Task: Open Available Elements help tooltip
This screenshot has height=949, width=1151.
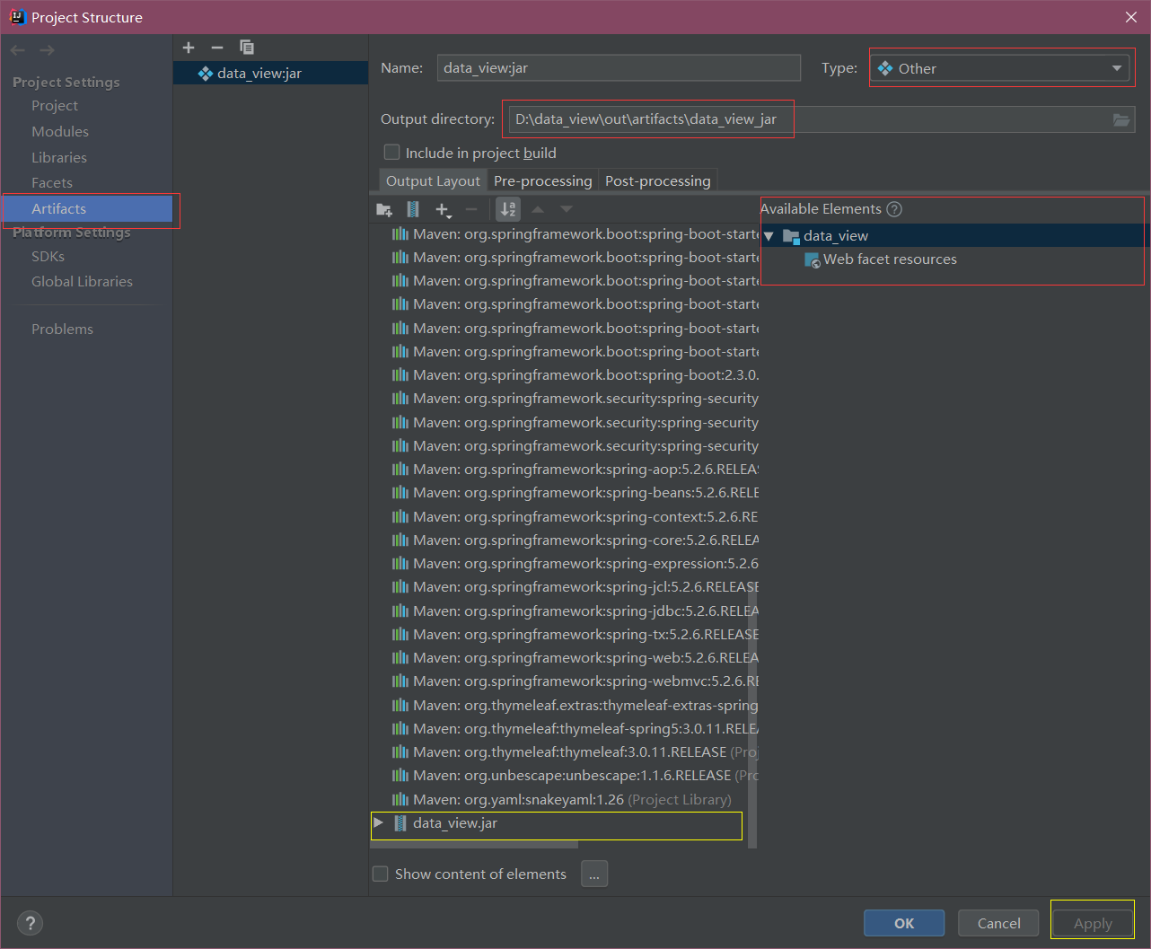Action: (894, 209)
